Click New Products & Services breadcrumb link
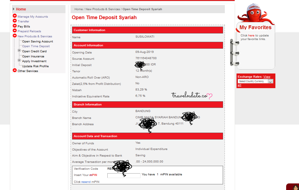The image size is (299, 190). point(103,9)
